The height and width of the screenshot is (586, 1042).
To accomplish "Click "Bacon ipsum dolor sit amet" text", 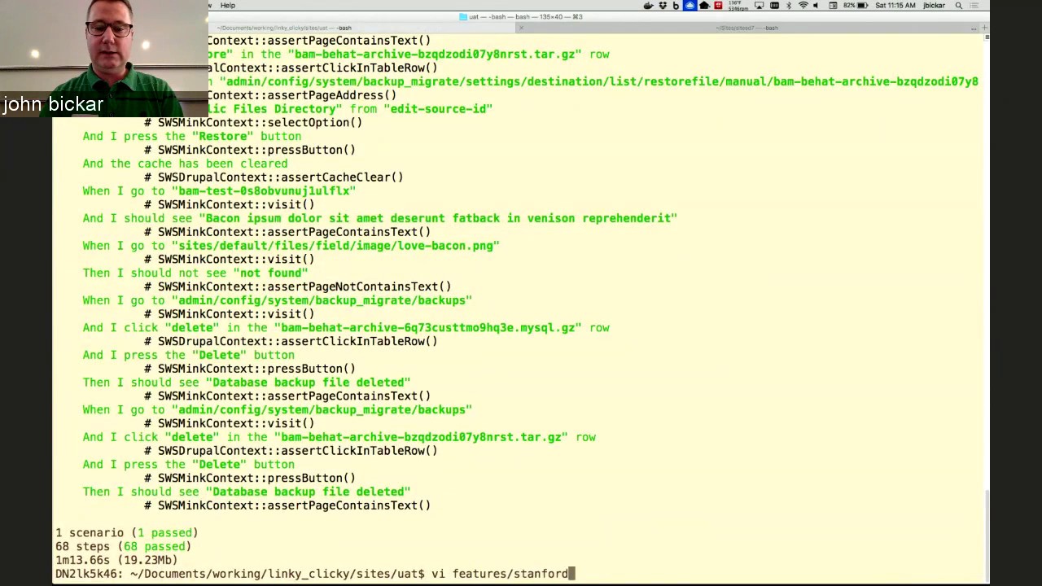I will (x=296, y=218).
